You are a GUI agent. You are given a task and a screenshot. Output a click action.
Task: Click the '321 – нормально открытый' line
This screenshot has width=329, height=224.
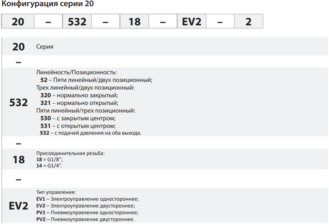coord(79,103)
